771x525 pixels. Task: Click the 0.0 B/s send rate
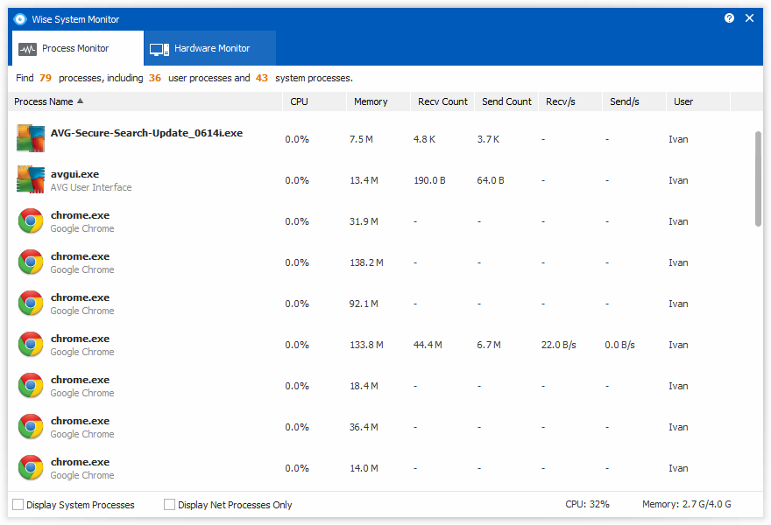click(619, 345)
